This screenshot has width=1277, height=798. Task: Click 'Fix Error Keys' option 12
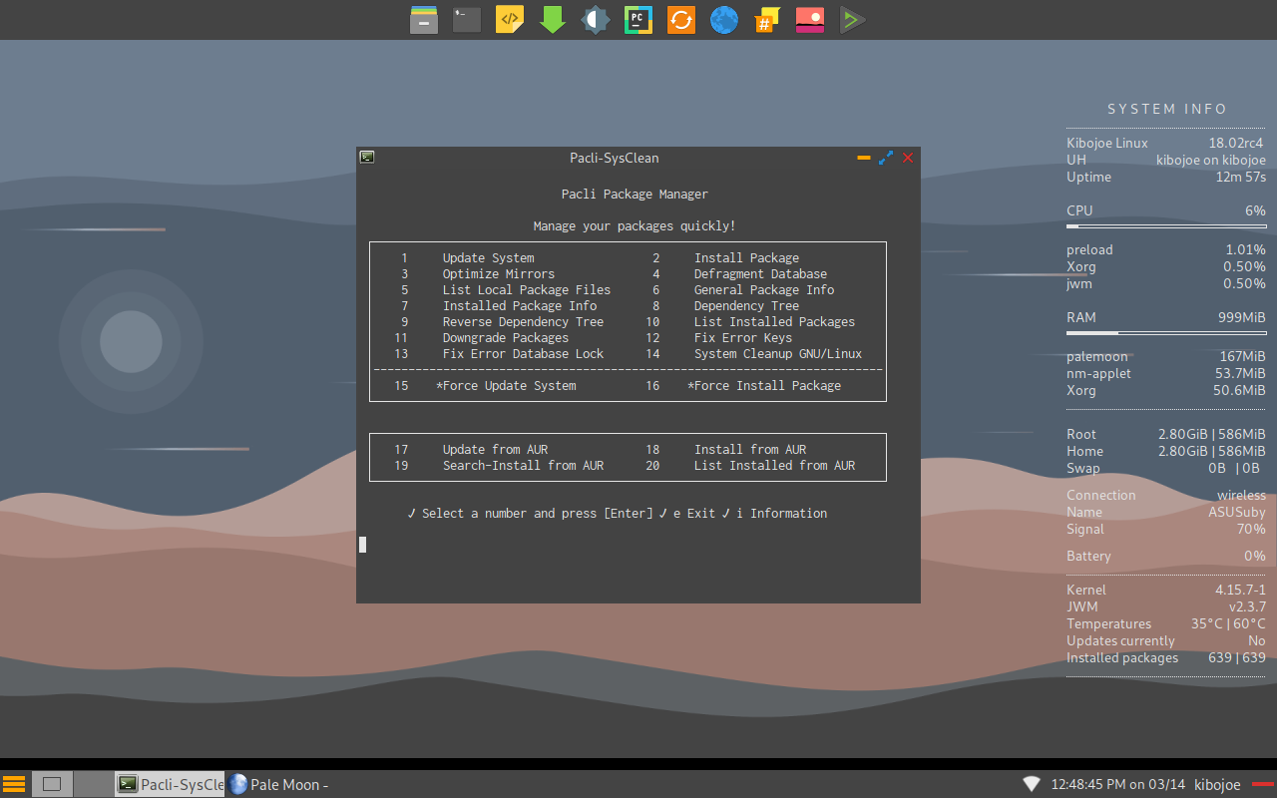(x=743, y=337)
